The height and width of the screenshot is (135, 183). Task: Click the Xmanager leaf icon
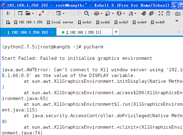(x=151, y=14)
